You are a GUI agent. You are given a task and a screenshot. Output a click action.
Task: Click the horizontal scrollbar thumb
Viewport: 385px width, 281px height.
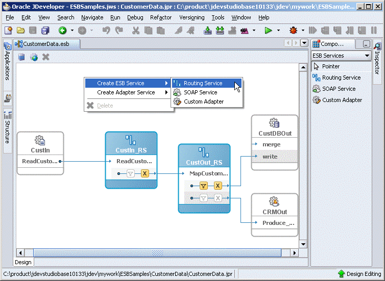pyautogui.click(x=157, y=253)
